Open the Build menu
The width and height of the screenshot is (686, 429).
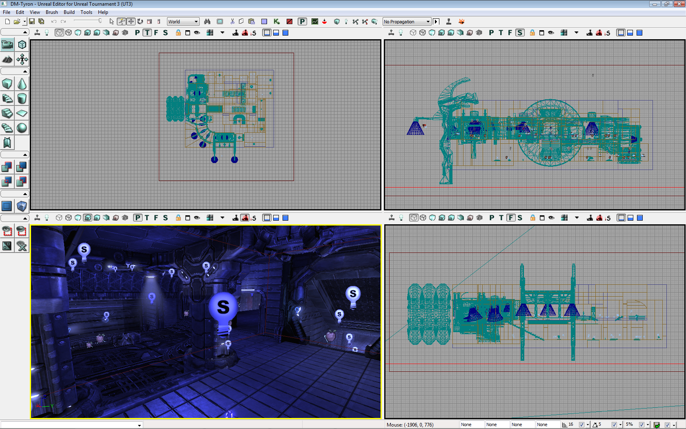point(69,12)
